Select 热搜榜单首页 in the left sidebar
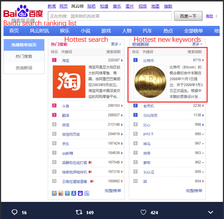The height and width of the screenshot is (219, 224). point(24,45)
